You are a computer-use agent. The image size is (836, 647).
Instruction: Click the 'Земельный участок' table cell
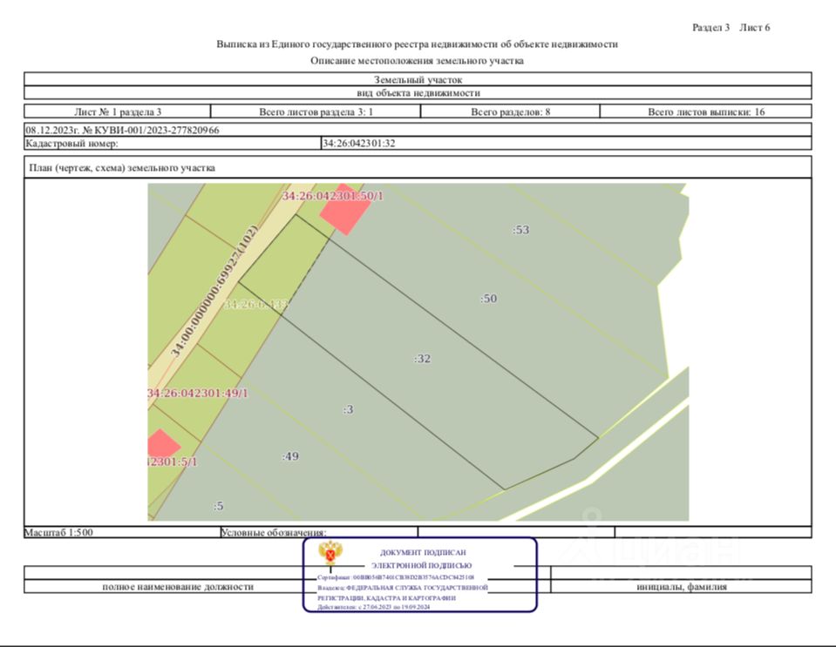418,79
